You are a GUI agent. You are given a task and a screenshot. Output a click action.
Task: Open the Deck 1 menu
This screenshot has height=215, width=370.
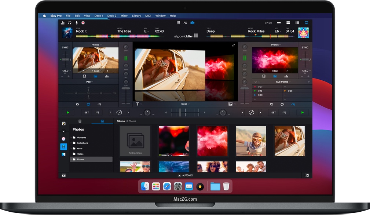[x=99, y=16]
